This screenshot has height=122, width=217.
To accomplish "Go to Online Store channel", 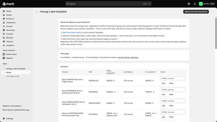I will tap(11, 54).
